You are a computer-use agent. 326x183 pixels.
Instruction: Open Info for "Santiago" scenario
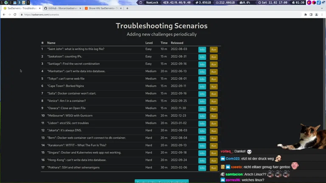(x=202, y=64)
